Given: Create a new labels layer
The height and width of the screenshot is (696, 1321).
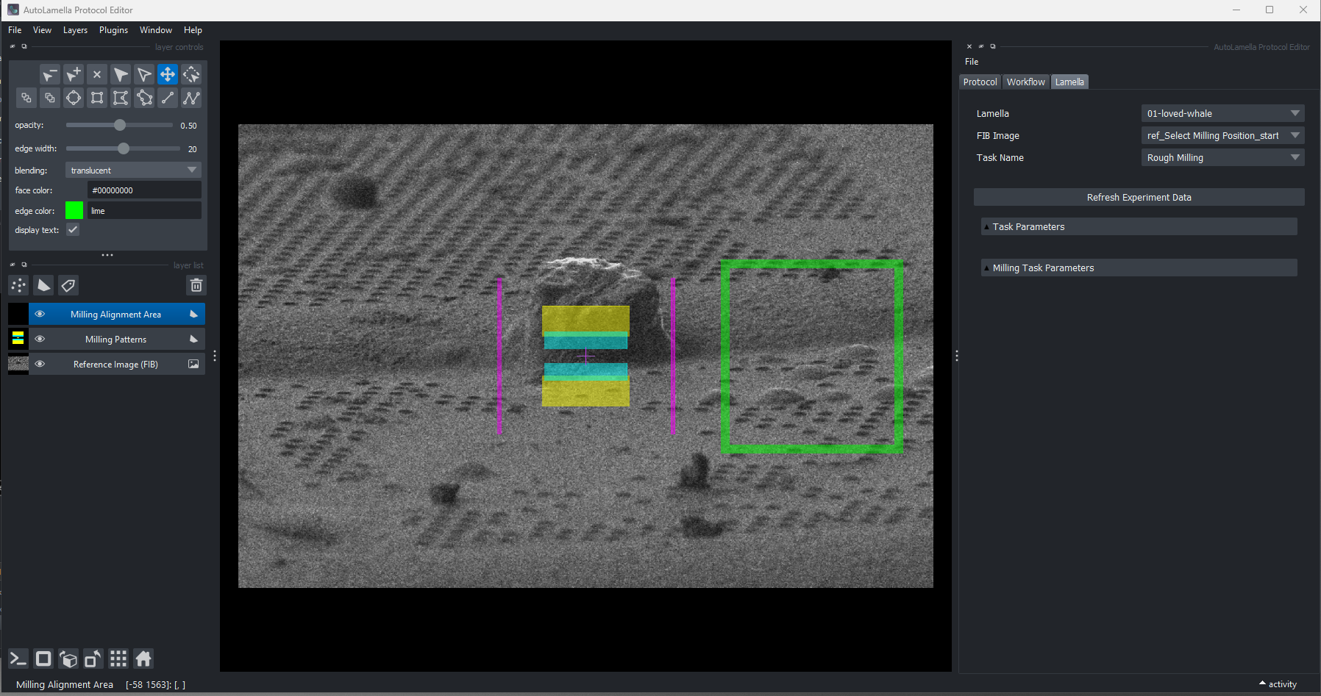Looking at the screenshot, I should point(68,285).
